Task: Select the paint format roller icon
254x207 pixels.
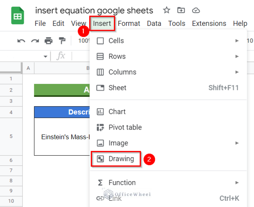Action: click(62, 41)
